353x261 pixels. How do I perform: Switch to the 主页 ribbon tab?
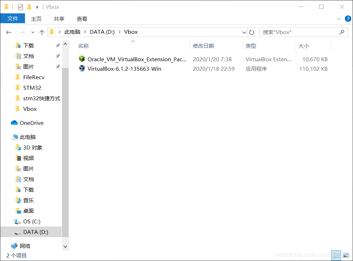[36, 19]
